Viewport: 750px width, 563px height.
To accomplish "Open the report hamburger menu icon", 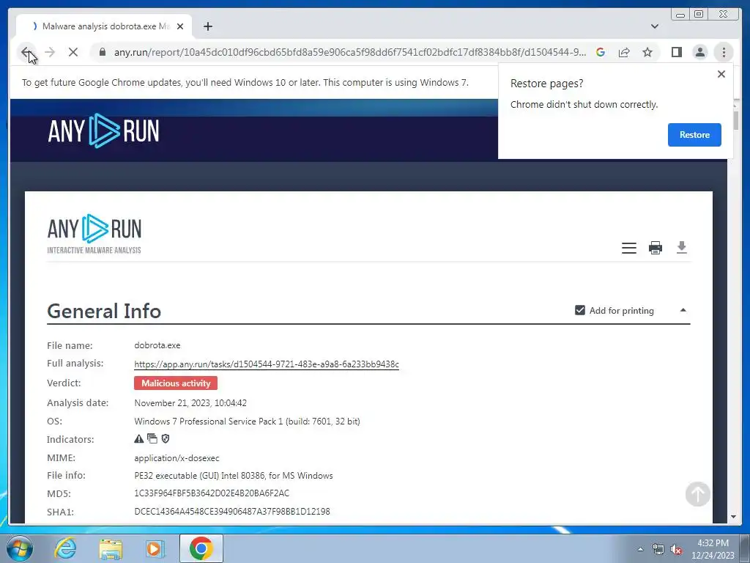I will 629,248.
